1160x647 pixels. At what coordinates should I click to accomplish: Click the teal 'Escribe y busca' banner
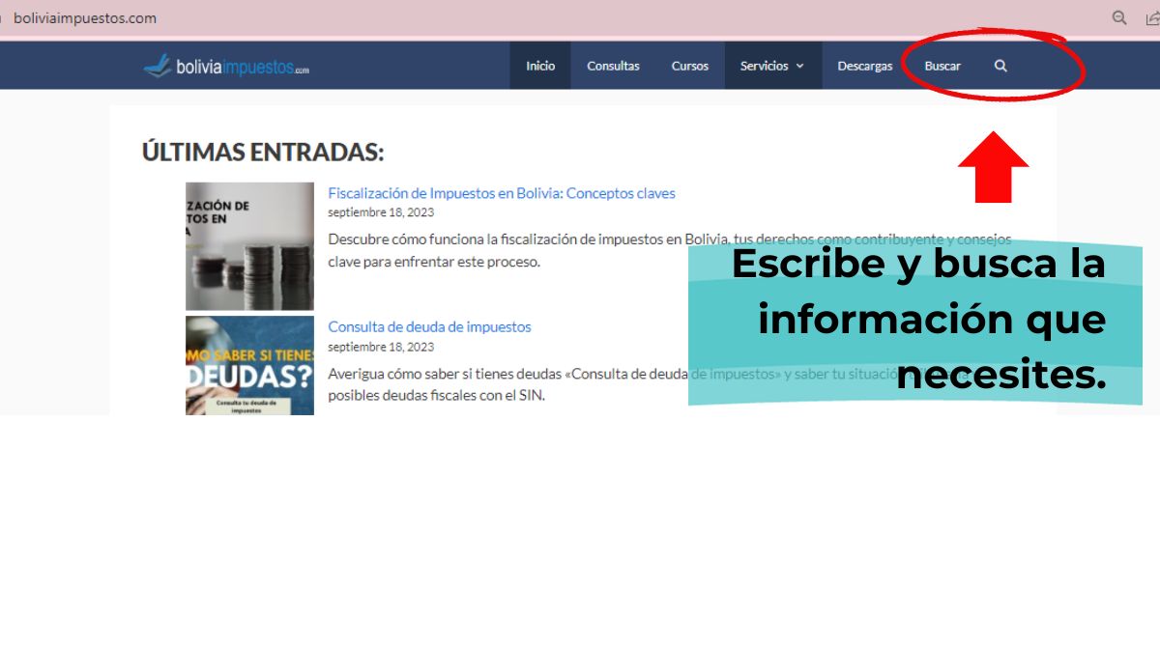pos(916,321)
